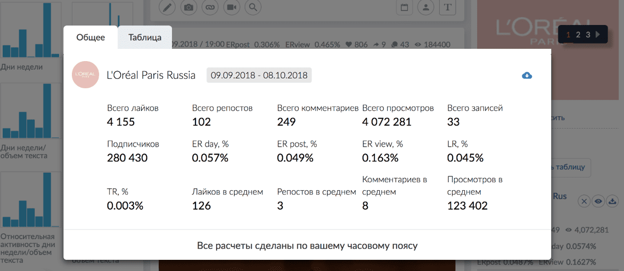Click the post ERview 0.465% value
The width and height of the screenshot is (624, 271).
point(327,45)
